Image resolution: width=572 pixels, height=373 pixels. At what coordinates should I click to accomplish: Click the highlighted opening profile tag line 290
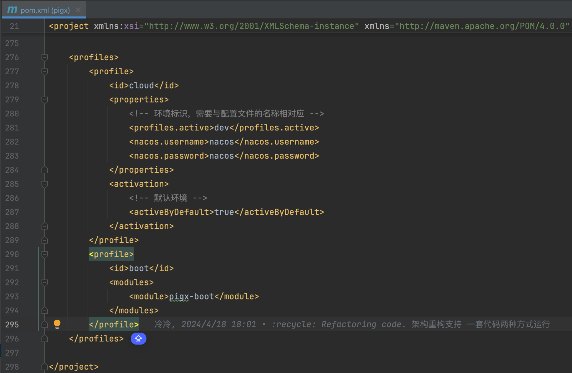[111, 254]
